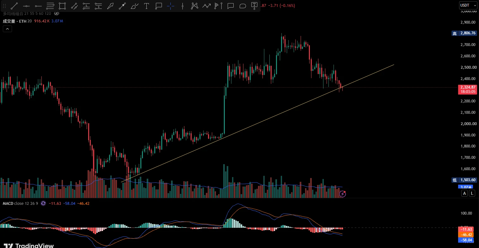This screenshot has height=248, width=479.
Task: Select the zigzag path tool
Action: pyautogui.click(x=206, y=6)
